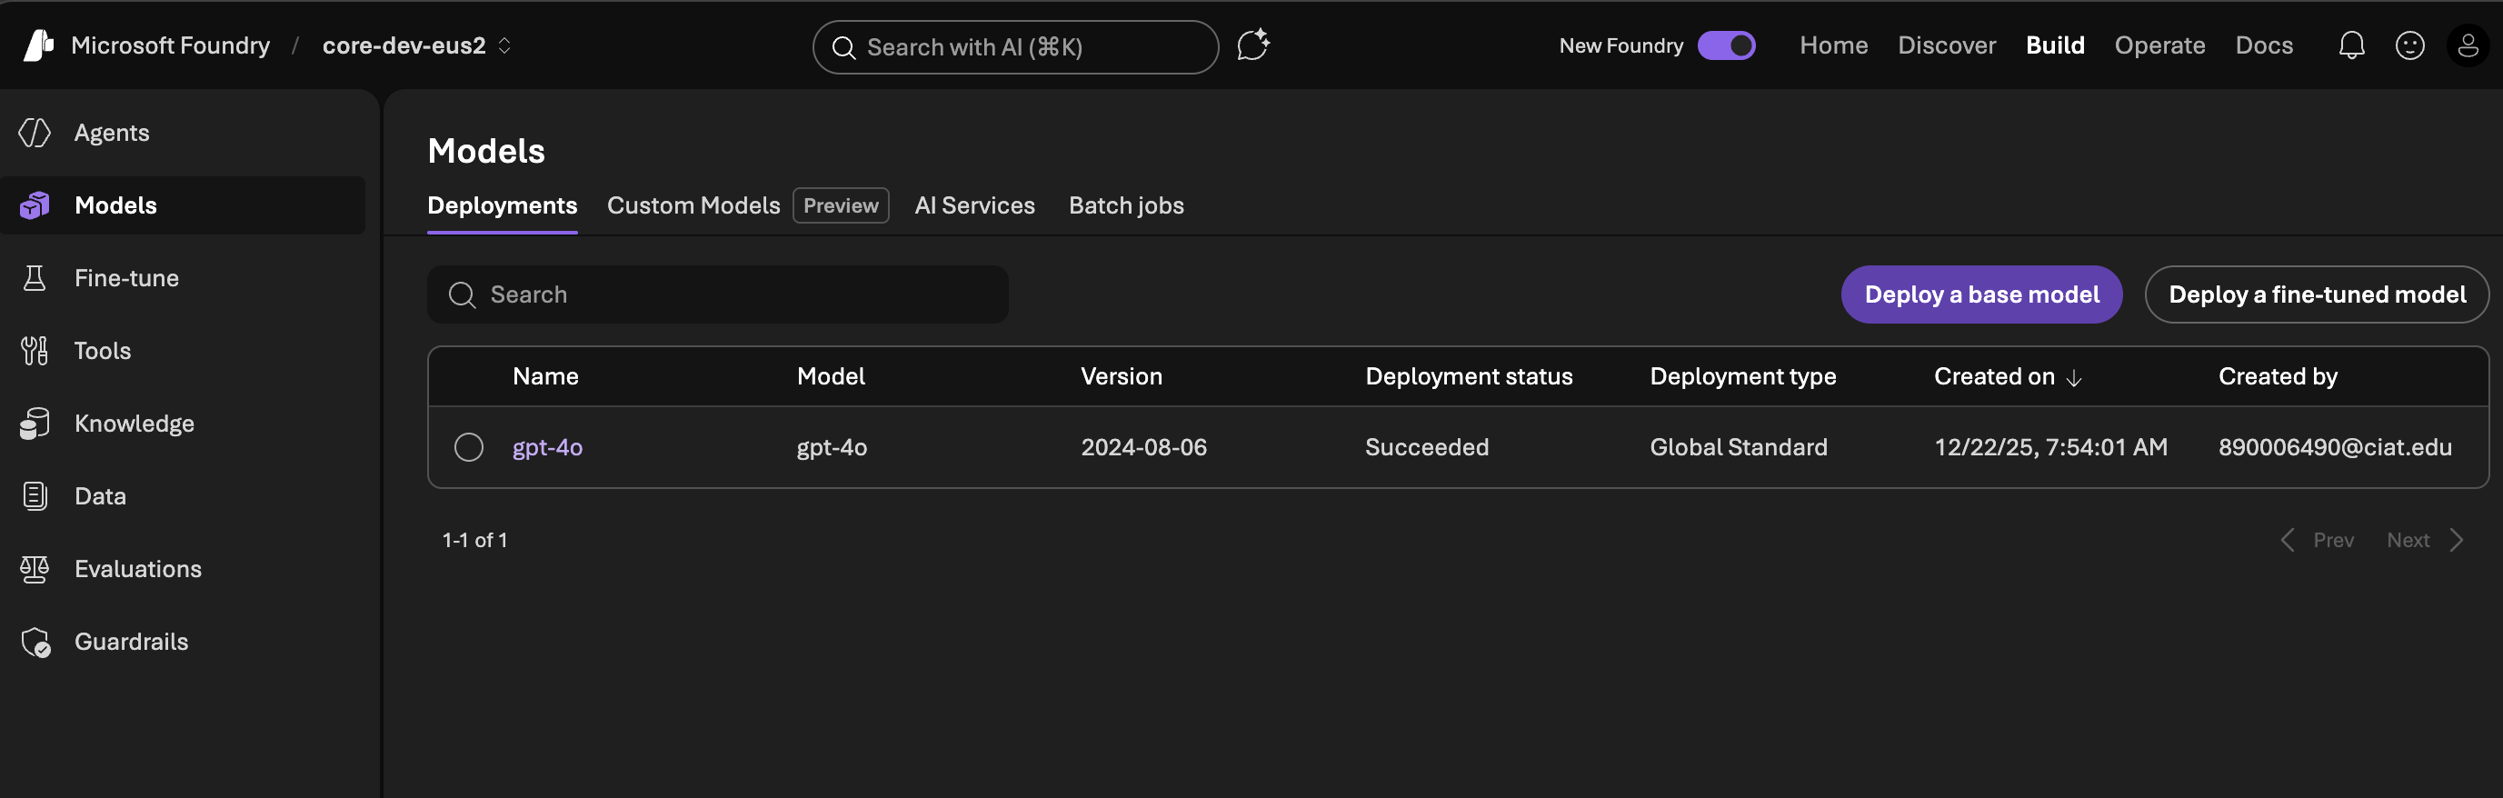The height and width of the screenshot is (798, 2503).
Task: Open the gpt-4o deployment link
Action: (547, 447)
